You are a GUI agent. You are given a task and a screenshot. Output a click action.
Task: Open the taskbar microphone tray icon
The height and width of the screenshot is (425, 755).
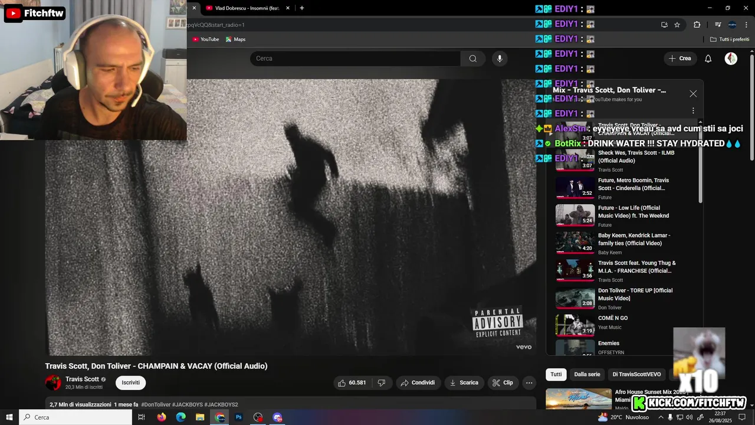(670, 417)
